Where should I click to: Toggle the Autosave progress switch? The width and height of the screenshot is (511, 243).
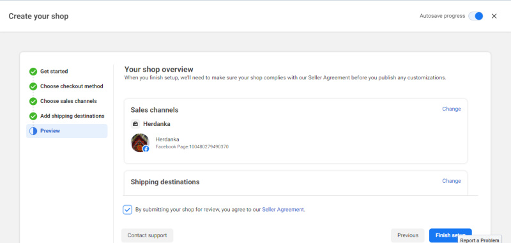click(476, 16)
